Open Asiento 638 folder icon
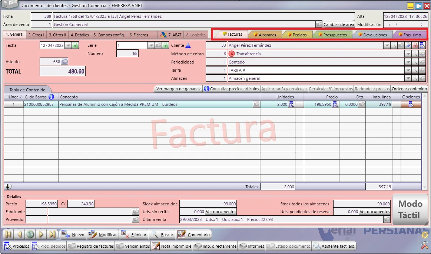This screenshot has width=431, height=254. coord(64,61)
